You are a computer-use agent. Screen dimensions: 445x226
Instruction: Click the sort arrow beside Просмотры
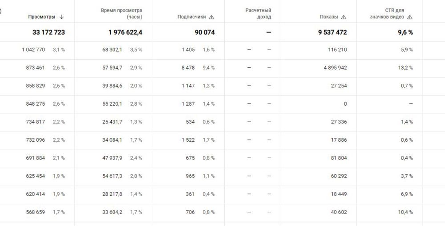click(x=61, y=17)
